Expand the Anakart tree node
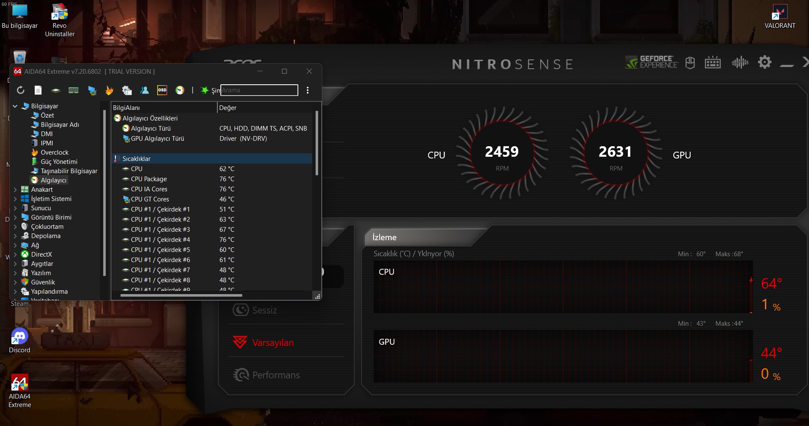 tap(15, 190)
